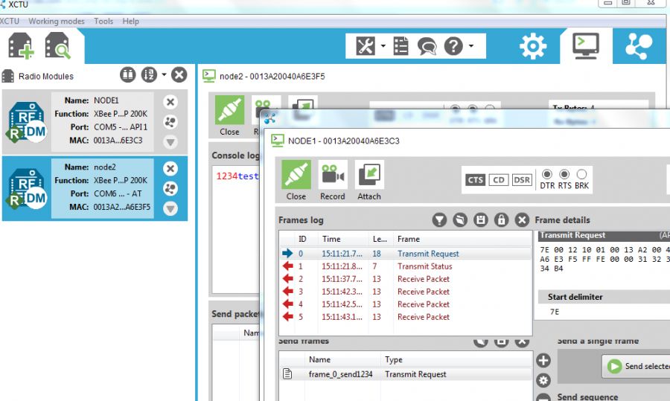Click the radio modules info view icon

coord(127,74)
